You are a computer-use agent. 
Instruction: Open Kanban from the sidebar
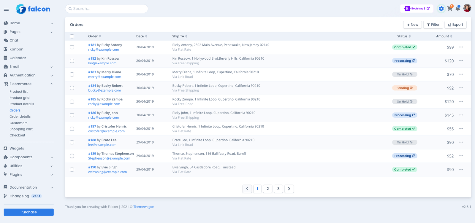(x=16, y=49)
